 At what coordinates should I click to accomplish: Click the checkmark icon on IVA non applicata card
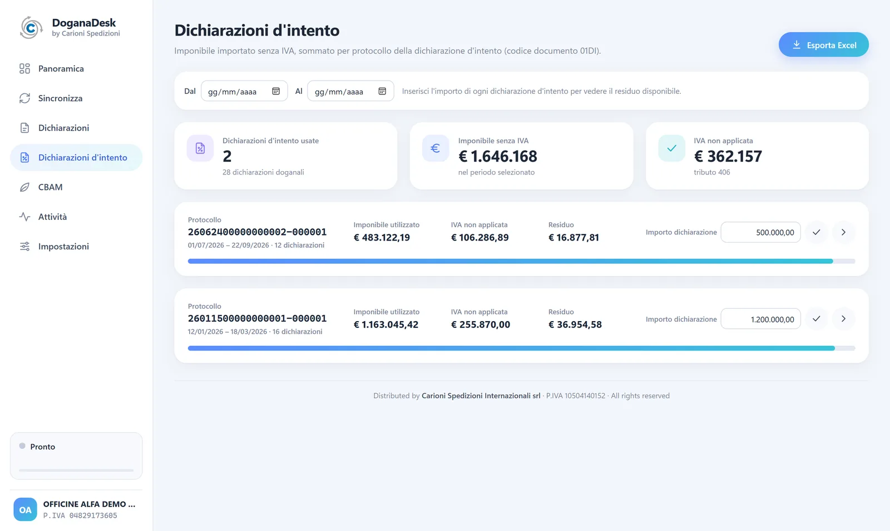[671, 148]
